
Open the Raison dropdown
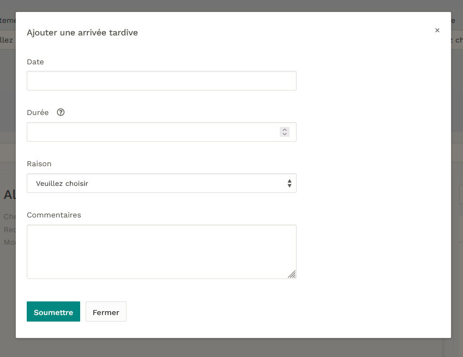pos(161,184)
